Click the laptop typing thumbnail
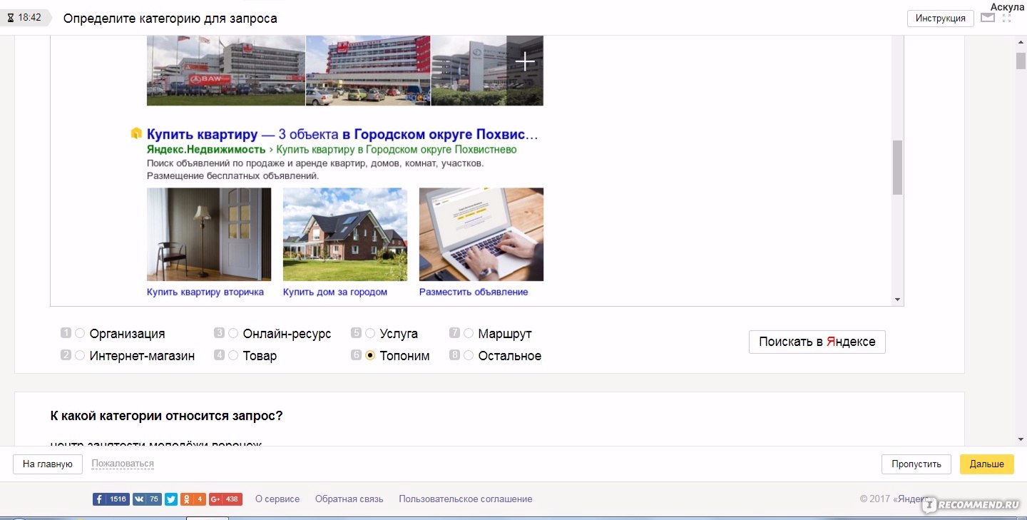This screenshot has width=1027, height=520. [x=481, y=235]
